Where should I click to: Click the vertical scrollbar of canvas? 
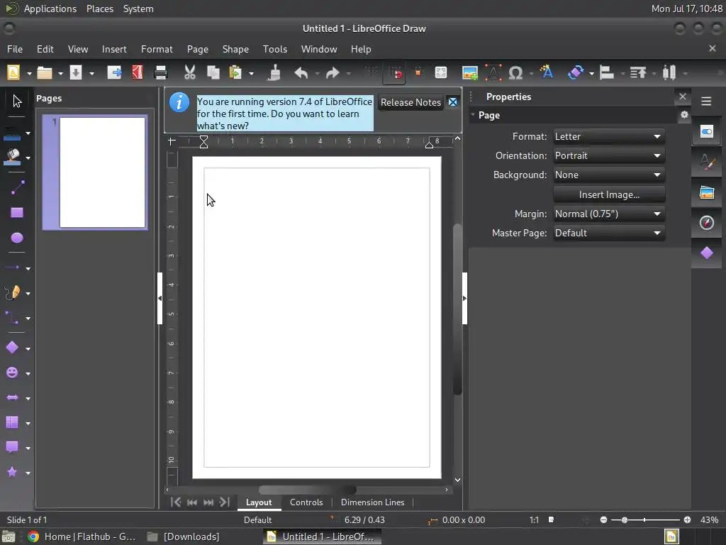click(x=457, y=309)
